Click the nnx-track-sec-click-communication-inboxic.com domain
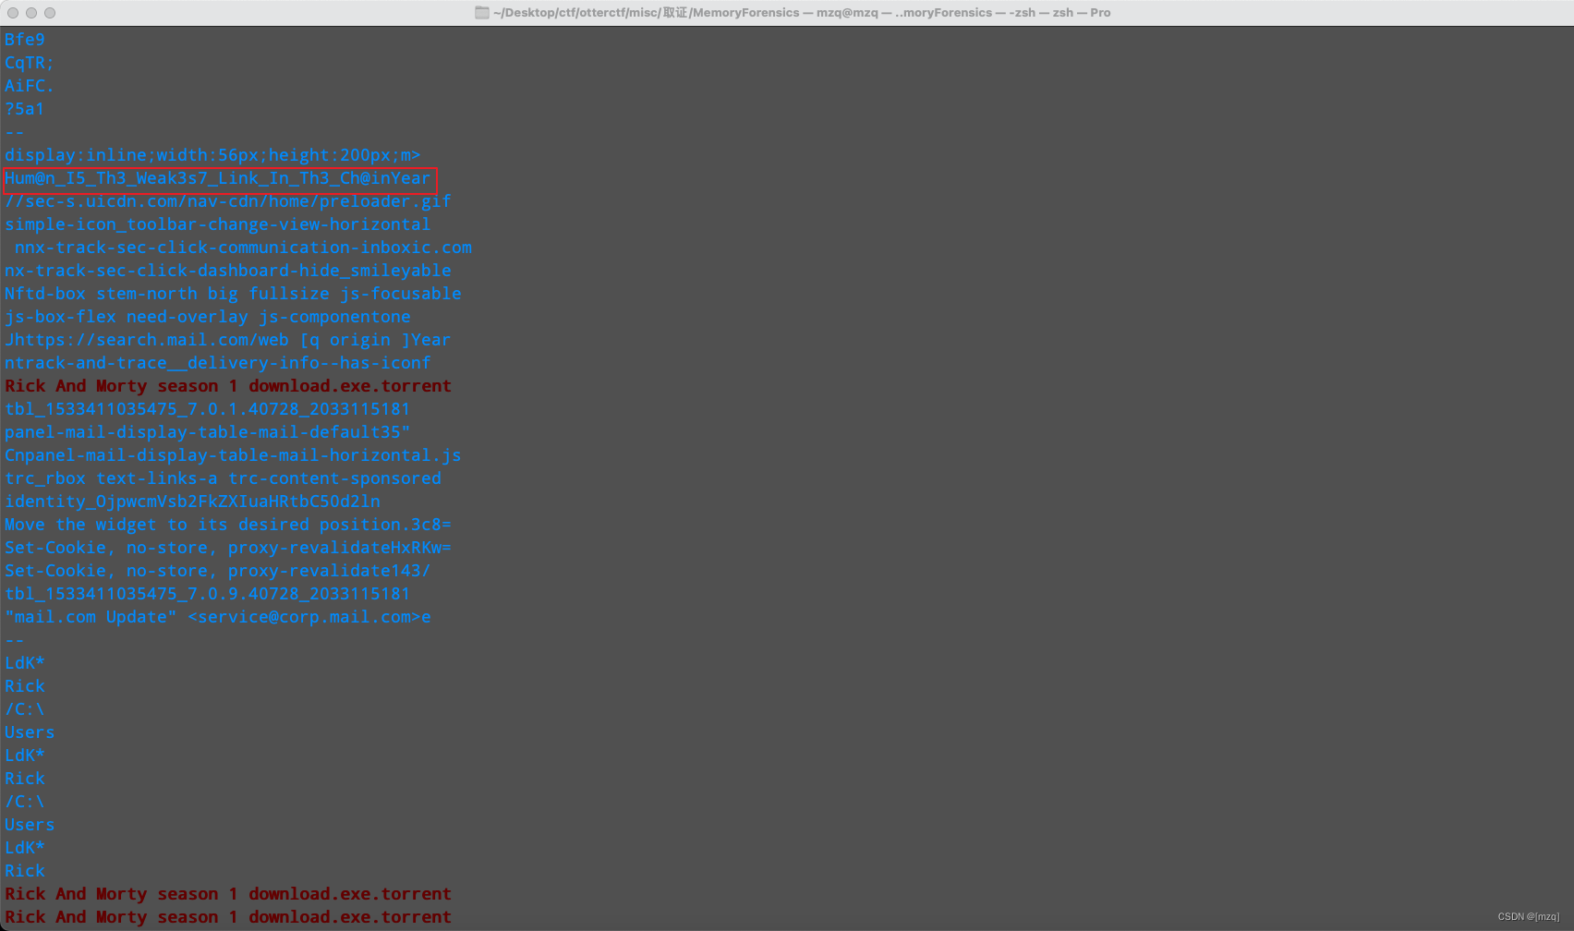 [244, 248]
